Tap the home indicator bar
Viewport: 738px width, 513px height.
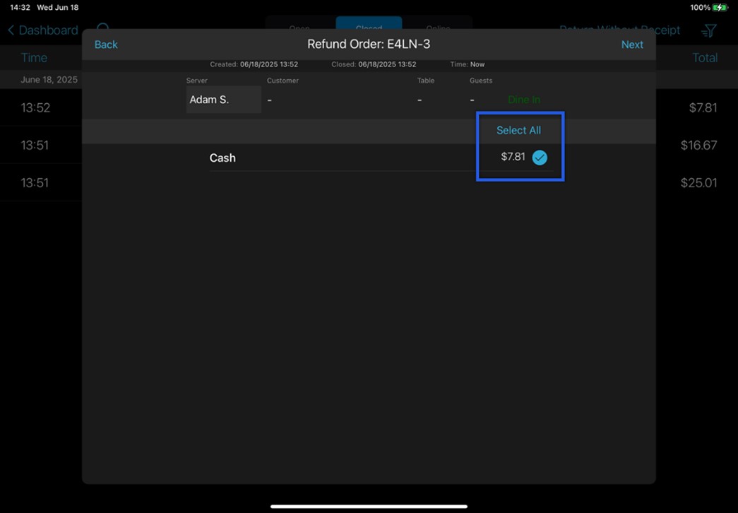(x=368, y=505)
